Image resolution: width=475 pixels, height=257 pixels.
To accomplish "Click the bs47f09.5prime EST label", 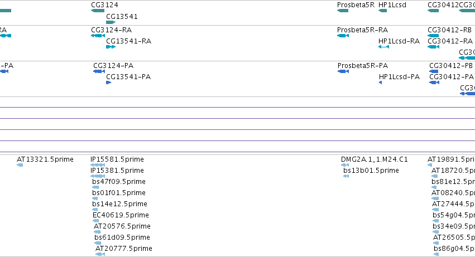I will 119,182.
